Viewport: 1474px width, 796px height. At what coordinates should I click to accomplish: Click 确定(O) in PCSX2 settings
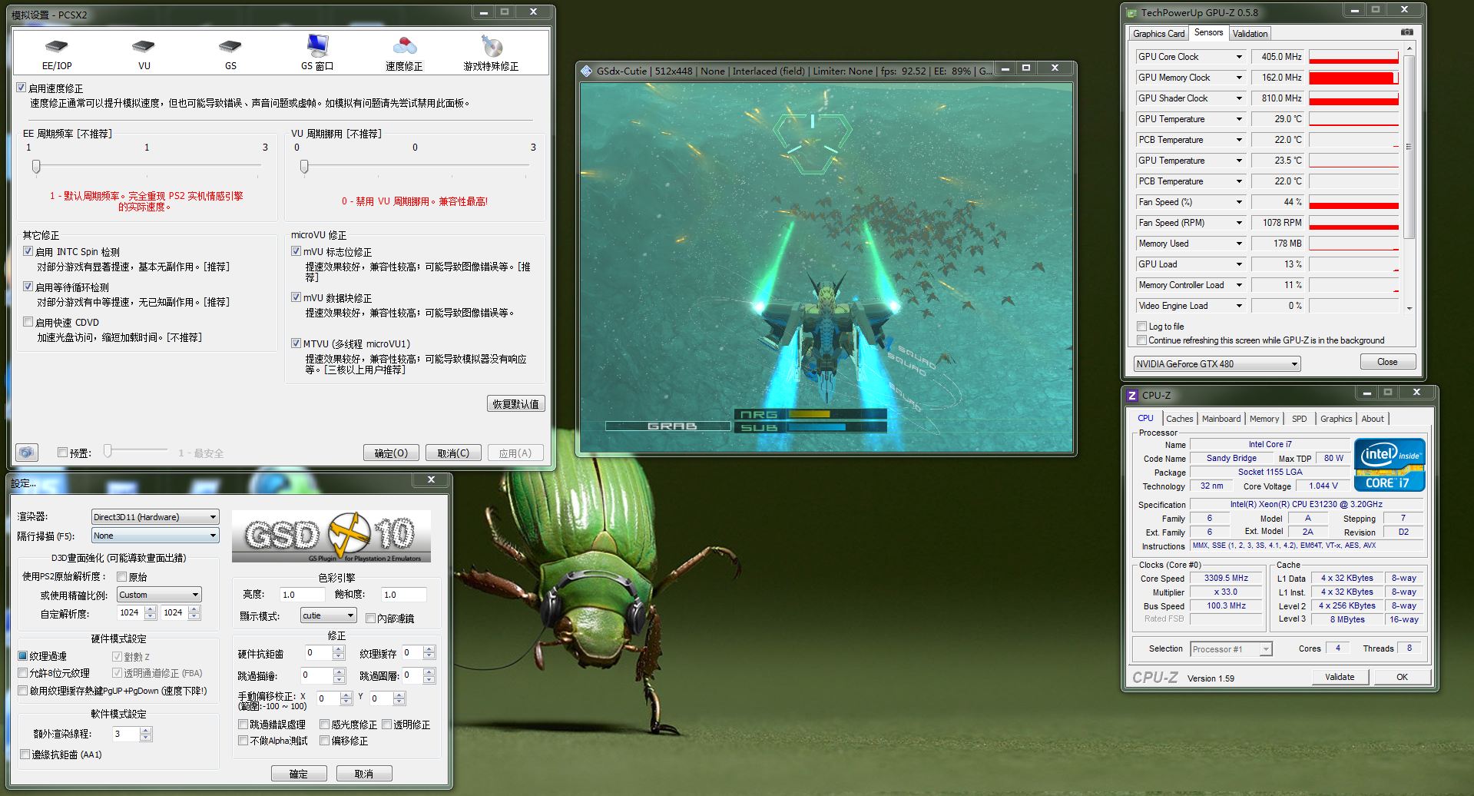coord(391,453)
